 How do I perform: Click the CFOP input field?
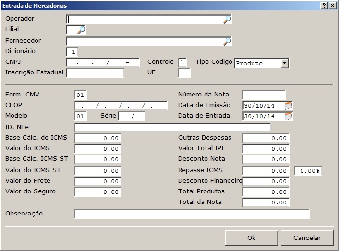[121, 106]
